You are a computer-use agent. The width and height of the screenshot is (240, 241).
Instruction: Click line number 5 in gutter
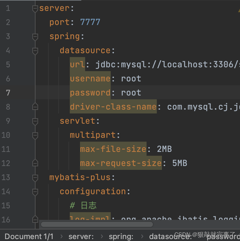tap(8, 64)
